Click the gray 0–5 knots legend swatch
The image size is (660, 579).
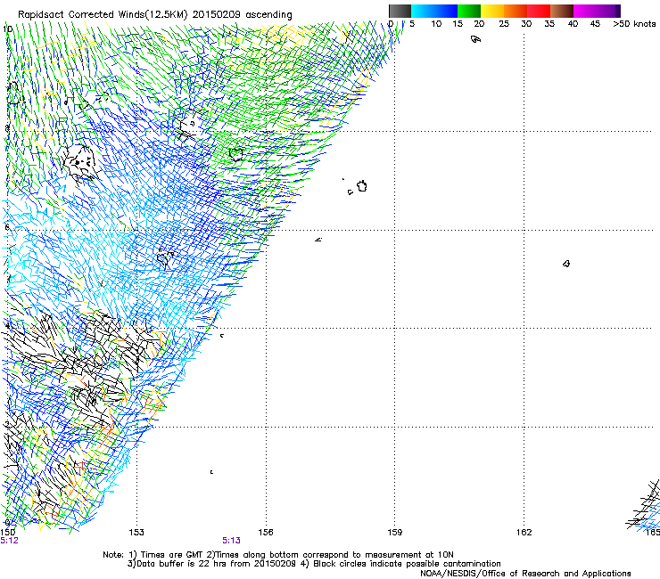(x=400, y=11)
